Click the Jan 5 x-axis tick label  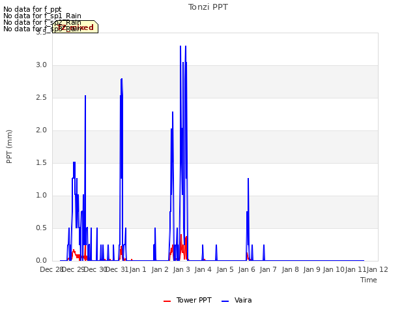coord(225,269)
